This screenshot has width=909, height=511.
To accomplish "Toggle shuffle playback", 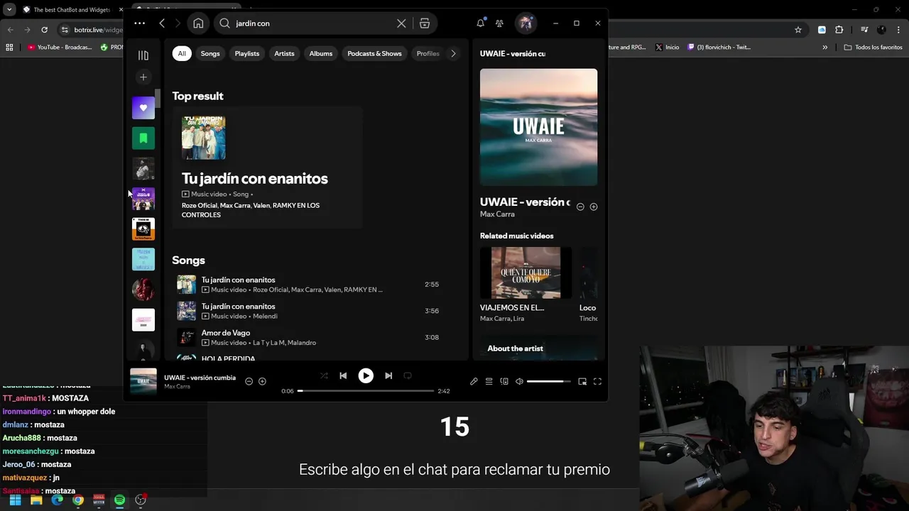I will click(x=324, y=375).
